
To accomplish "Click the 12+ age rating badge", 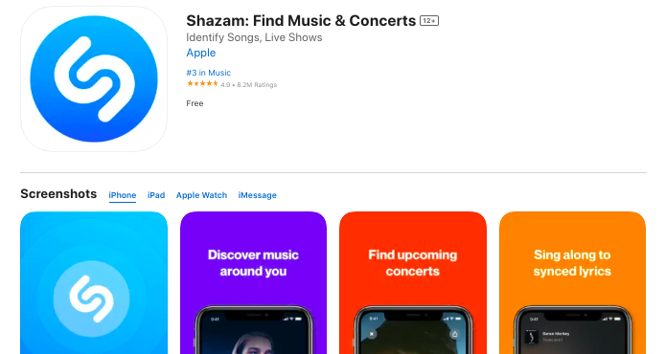I will coord(429,21).
